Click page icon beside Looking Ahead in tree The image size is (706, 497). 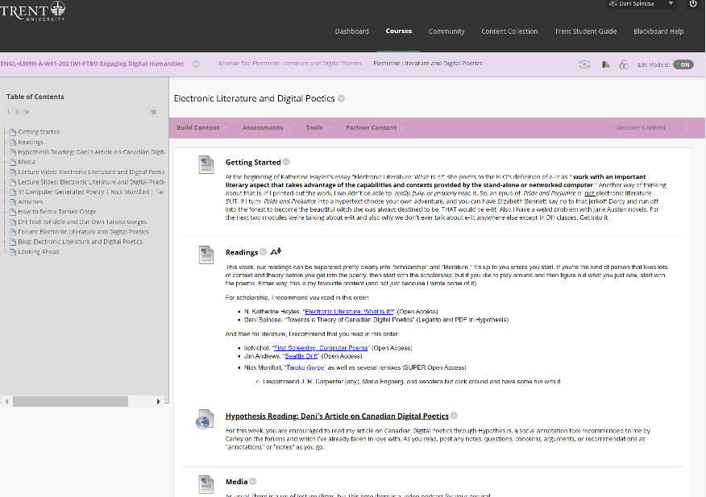[13, 252]
